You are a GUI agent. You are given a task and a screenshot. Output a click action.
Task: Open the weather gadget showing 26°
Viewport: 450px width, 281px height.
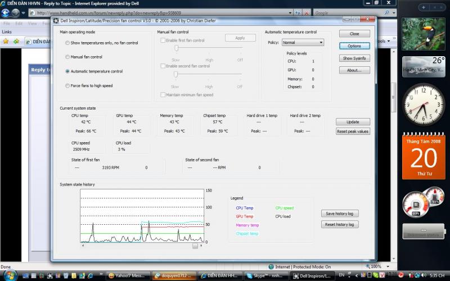424,65
